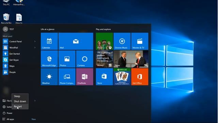Open the Cortana tile
218x123 pixels.
click(84, 59)
